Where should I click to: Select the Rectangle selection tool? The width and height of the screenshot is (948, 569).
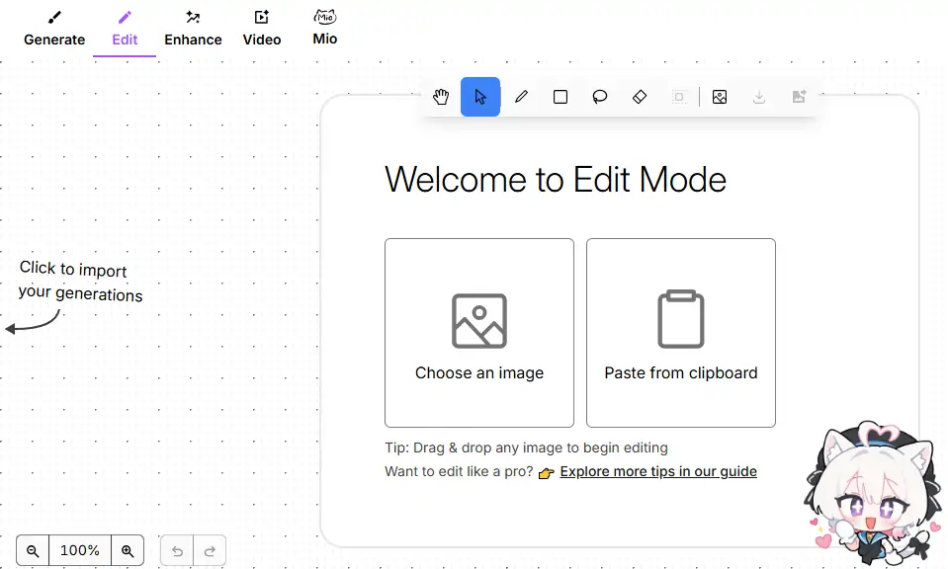560,97
